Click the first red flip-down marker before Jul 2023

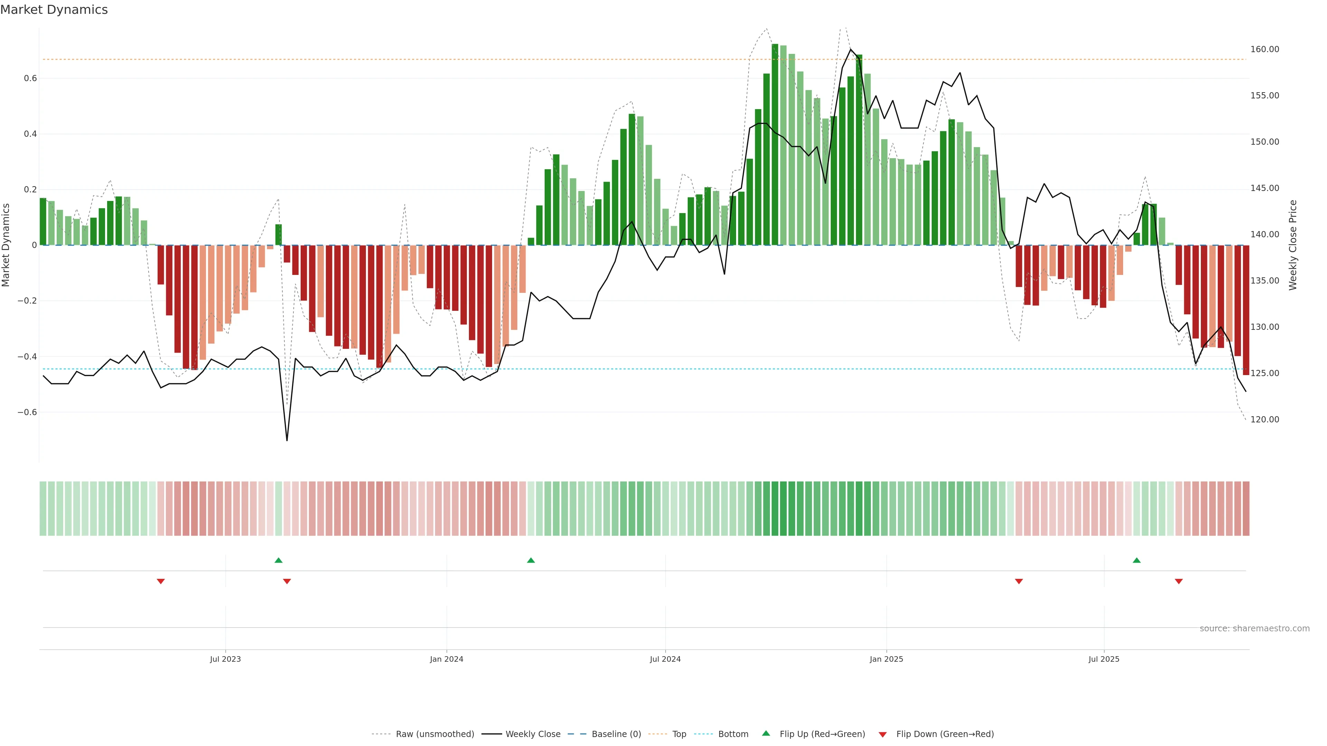pos(161,581)
